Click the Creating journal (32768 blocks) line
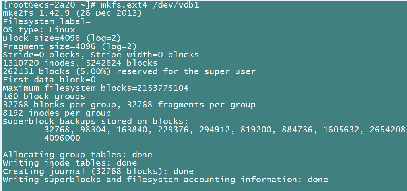 point(98,171)
